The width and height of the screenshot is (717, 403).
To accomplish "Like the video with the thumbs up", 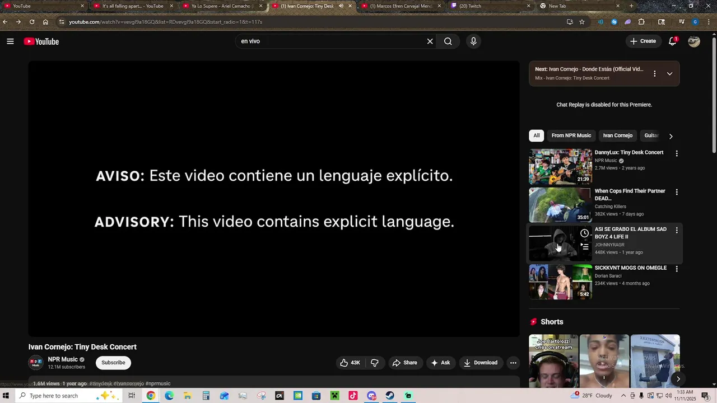I will tap(350, 363).
